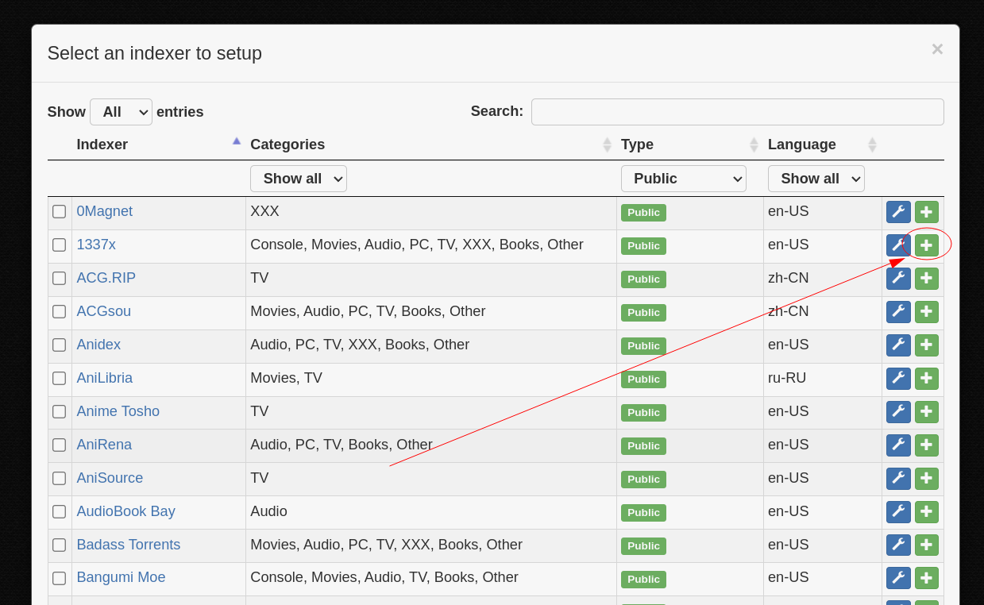Click the Public badge in the 1337x row
The image size is (984, 605).
(x=643, y=246)
